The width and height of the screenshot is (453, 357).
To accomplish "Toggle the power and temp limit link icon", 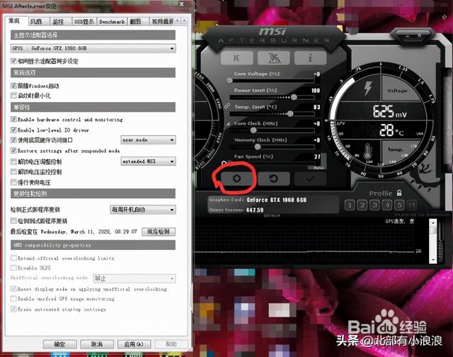I will click(x=227, y=106).
